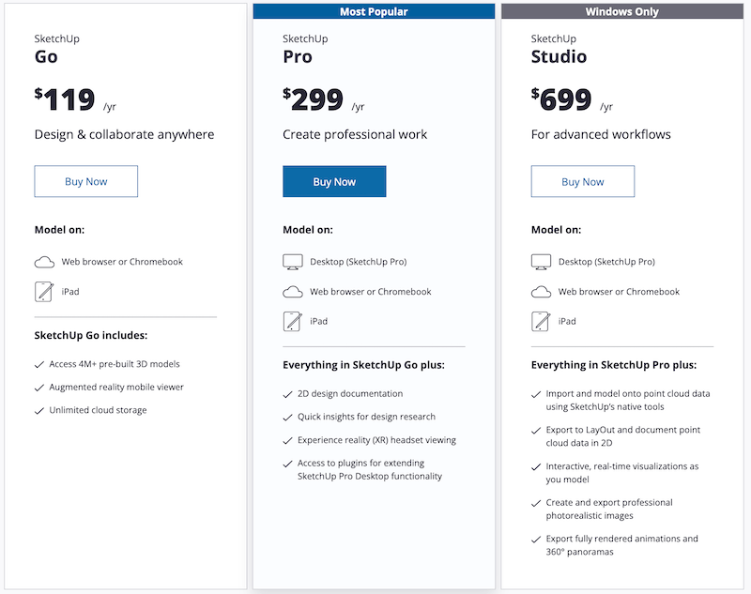Select the Windows Only banner
751x594 pixels.
coord(621,12)
